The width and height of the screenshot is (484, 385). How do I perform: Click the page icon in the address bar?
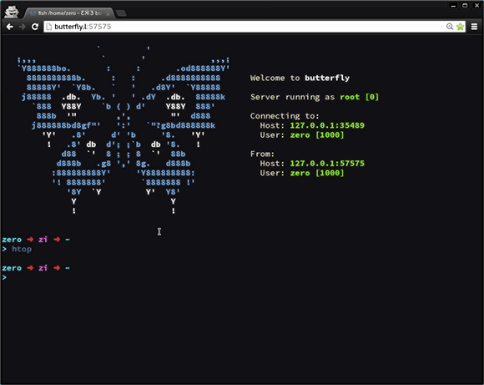click(x=48, y=27)
